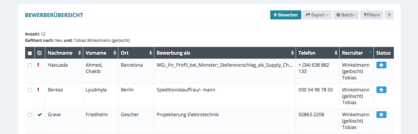The image size is (418, 134).
Task: Toggle the select-all checkbox in header
Action: [30, 53]
